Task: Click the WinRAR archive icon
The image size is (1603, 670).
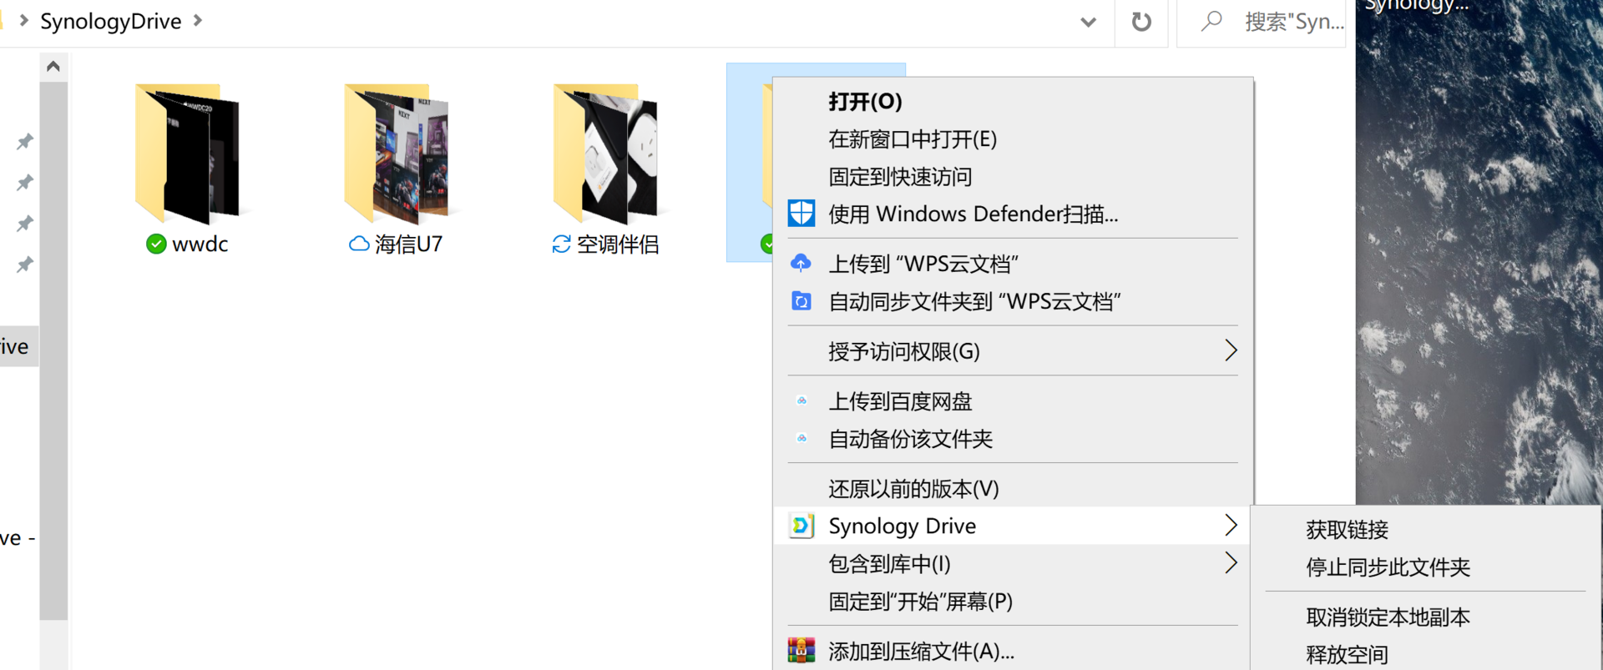Action: coord(801,651)
